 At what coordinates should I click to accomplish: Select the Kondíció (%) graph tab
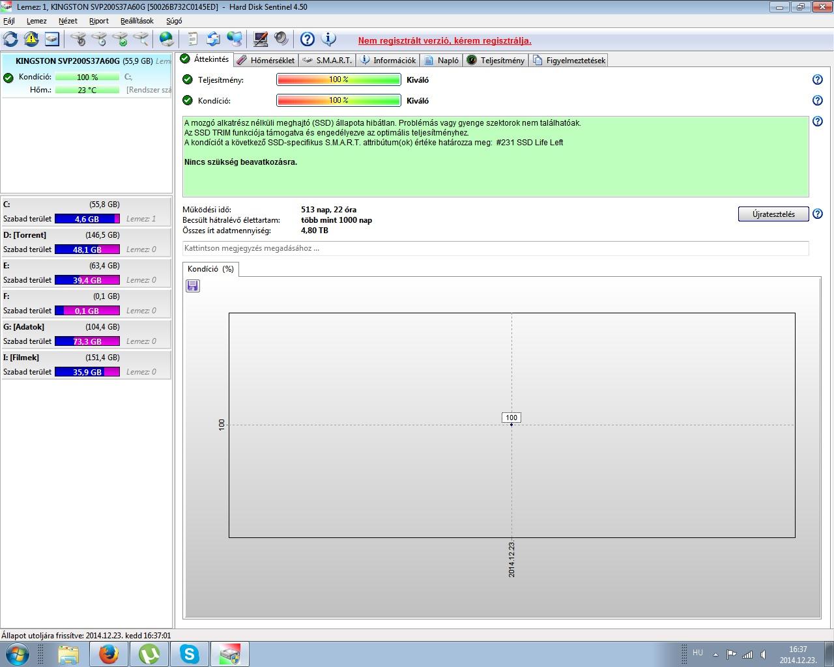tap(210, 269)
